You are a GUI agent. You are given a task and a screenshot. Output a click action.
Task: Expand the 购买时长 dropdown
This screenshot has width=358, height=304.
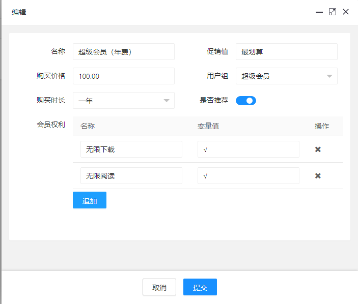(x=123, y=101)
